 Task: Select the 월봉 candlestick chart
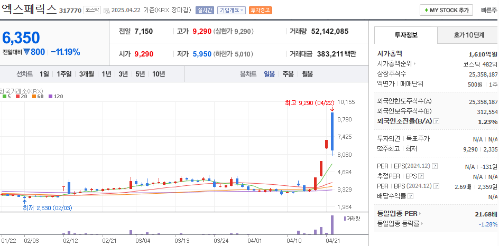click(307, 74)
